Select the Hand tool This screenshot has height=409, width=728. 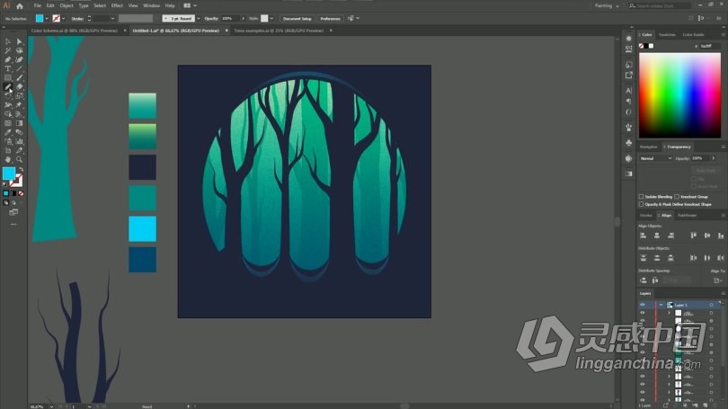tap(8, 159)
